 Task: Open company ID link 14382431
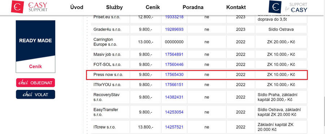coord(174,97)
